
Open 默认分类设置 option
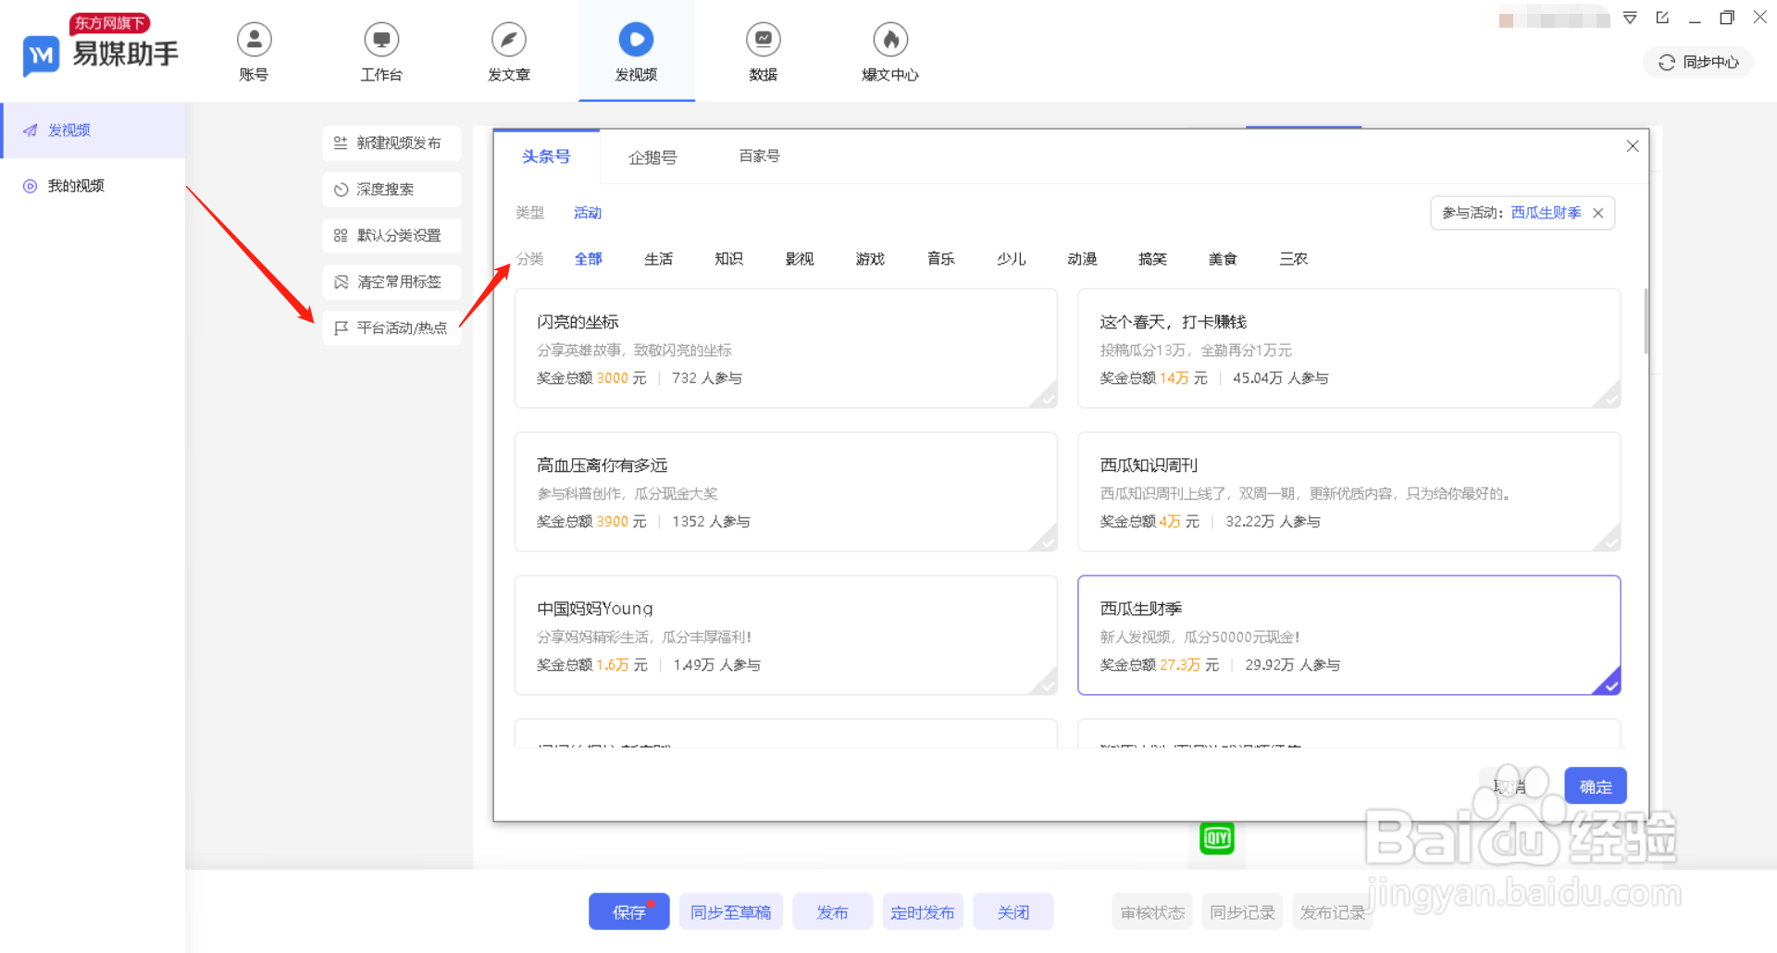click(391, 236)
